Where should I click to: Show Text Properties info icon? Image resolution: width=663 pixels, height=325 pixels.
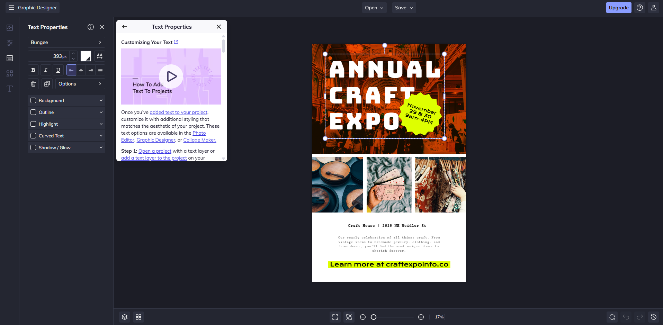point(91,27)
